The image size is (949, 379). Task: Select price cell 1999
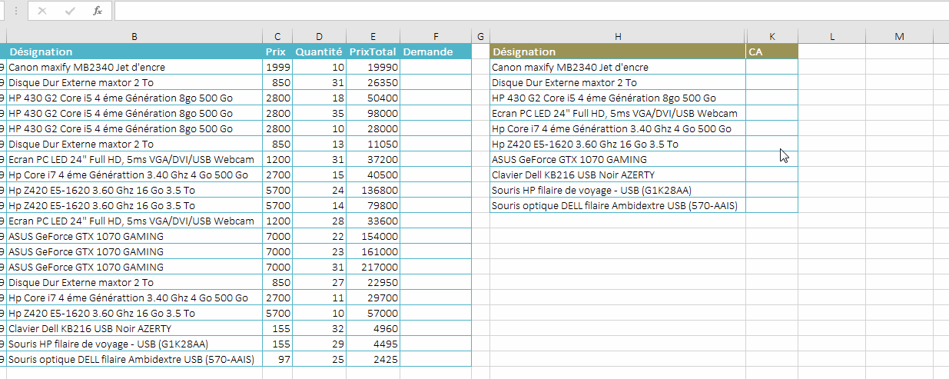pyautogui.click(x=277, y=67)
